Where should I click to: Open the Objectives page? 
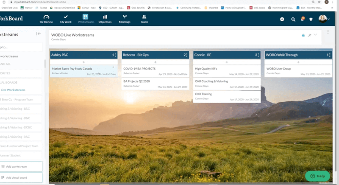105,19
